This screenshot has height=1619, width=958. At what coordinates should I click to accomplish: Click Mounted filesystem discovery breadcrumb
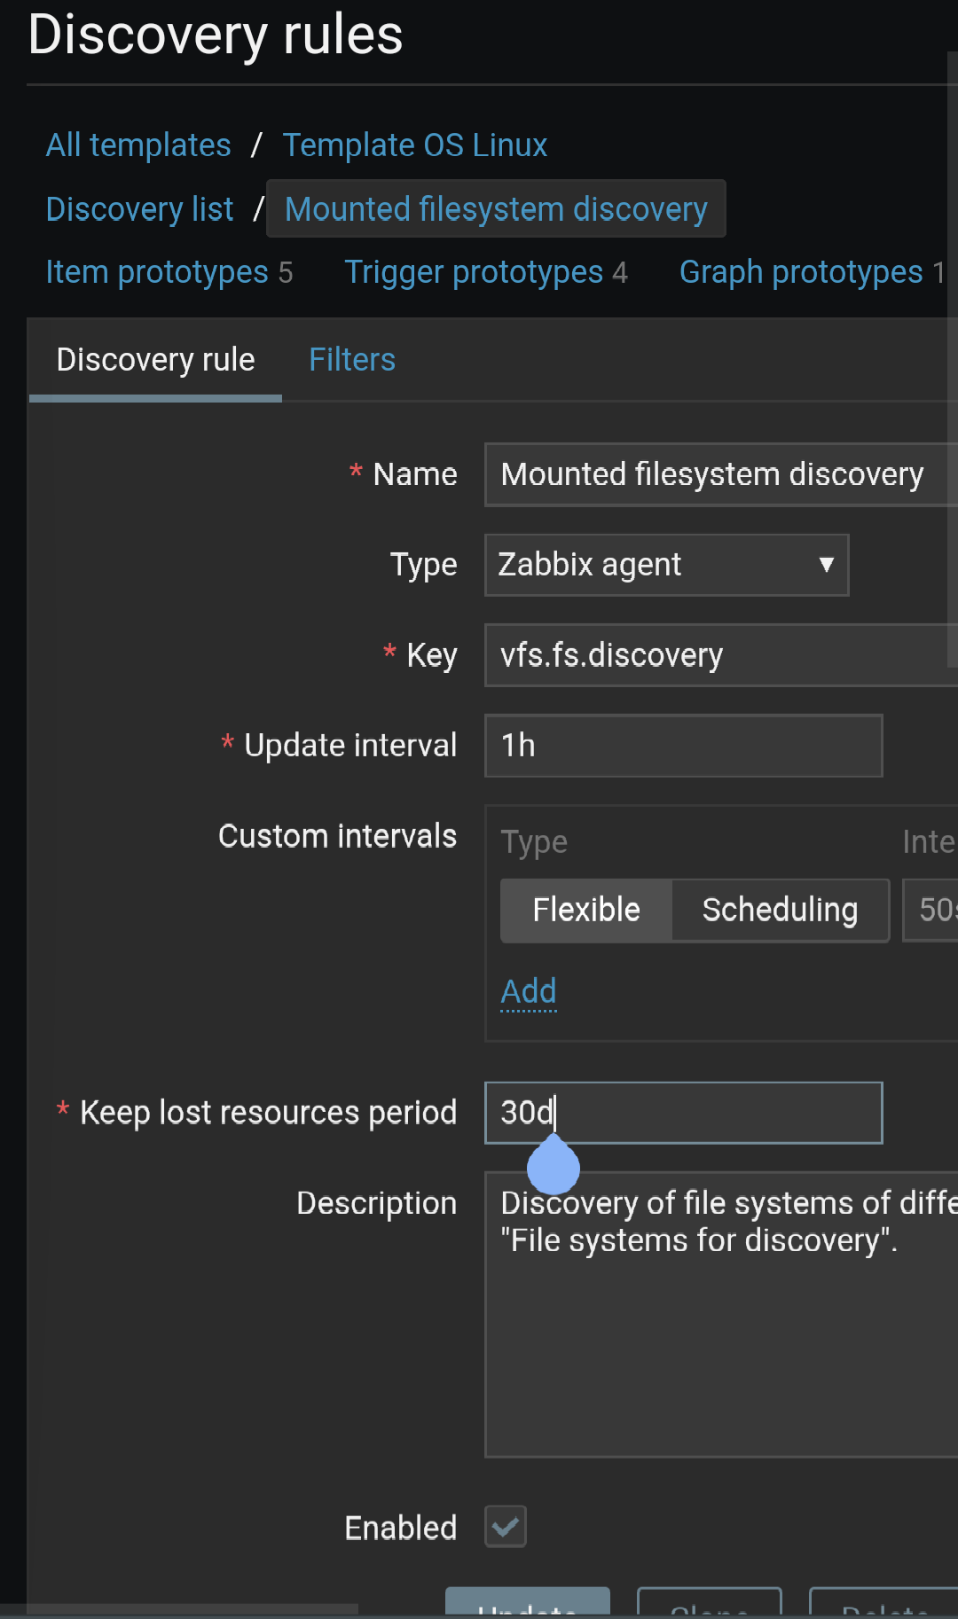coord(496,209)
